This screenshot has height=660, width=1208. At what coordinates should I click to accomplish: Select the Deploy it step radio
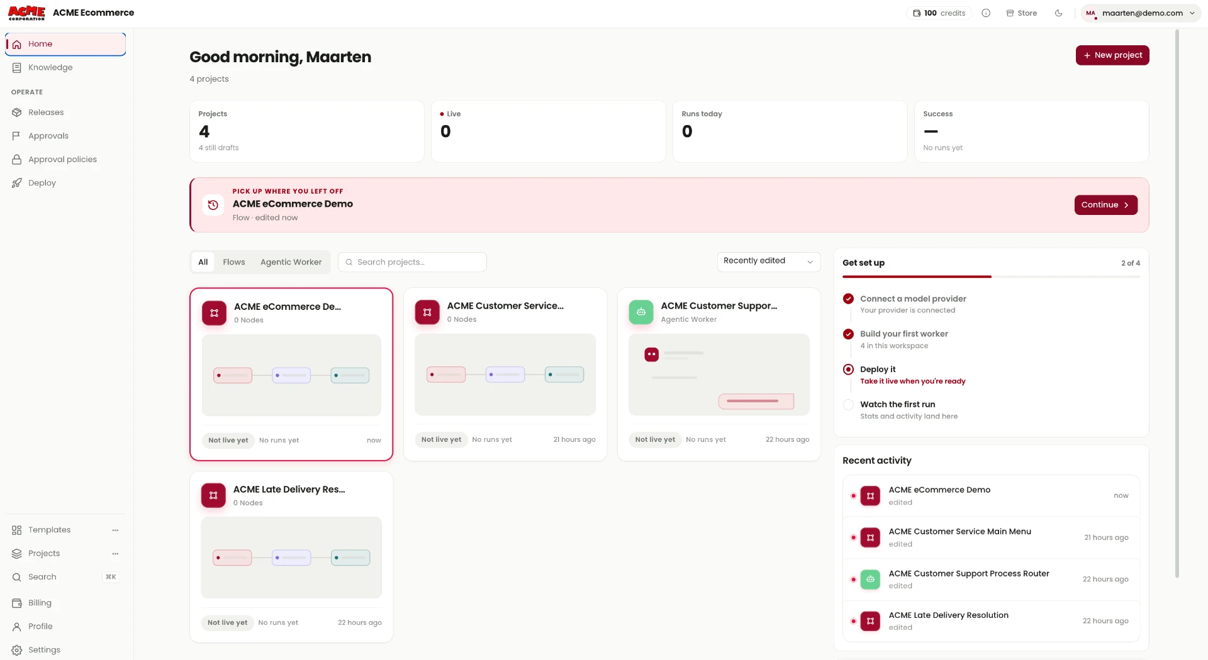tap(849, 370)
